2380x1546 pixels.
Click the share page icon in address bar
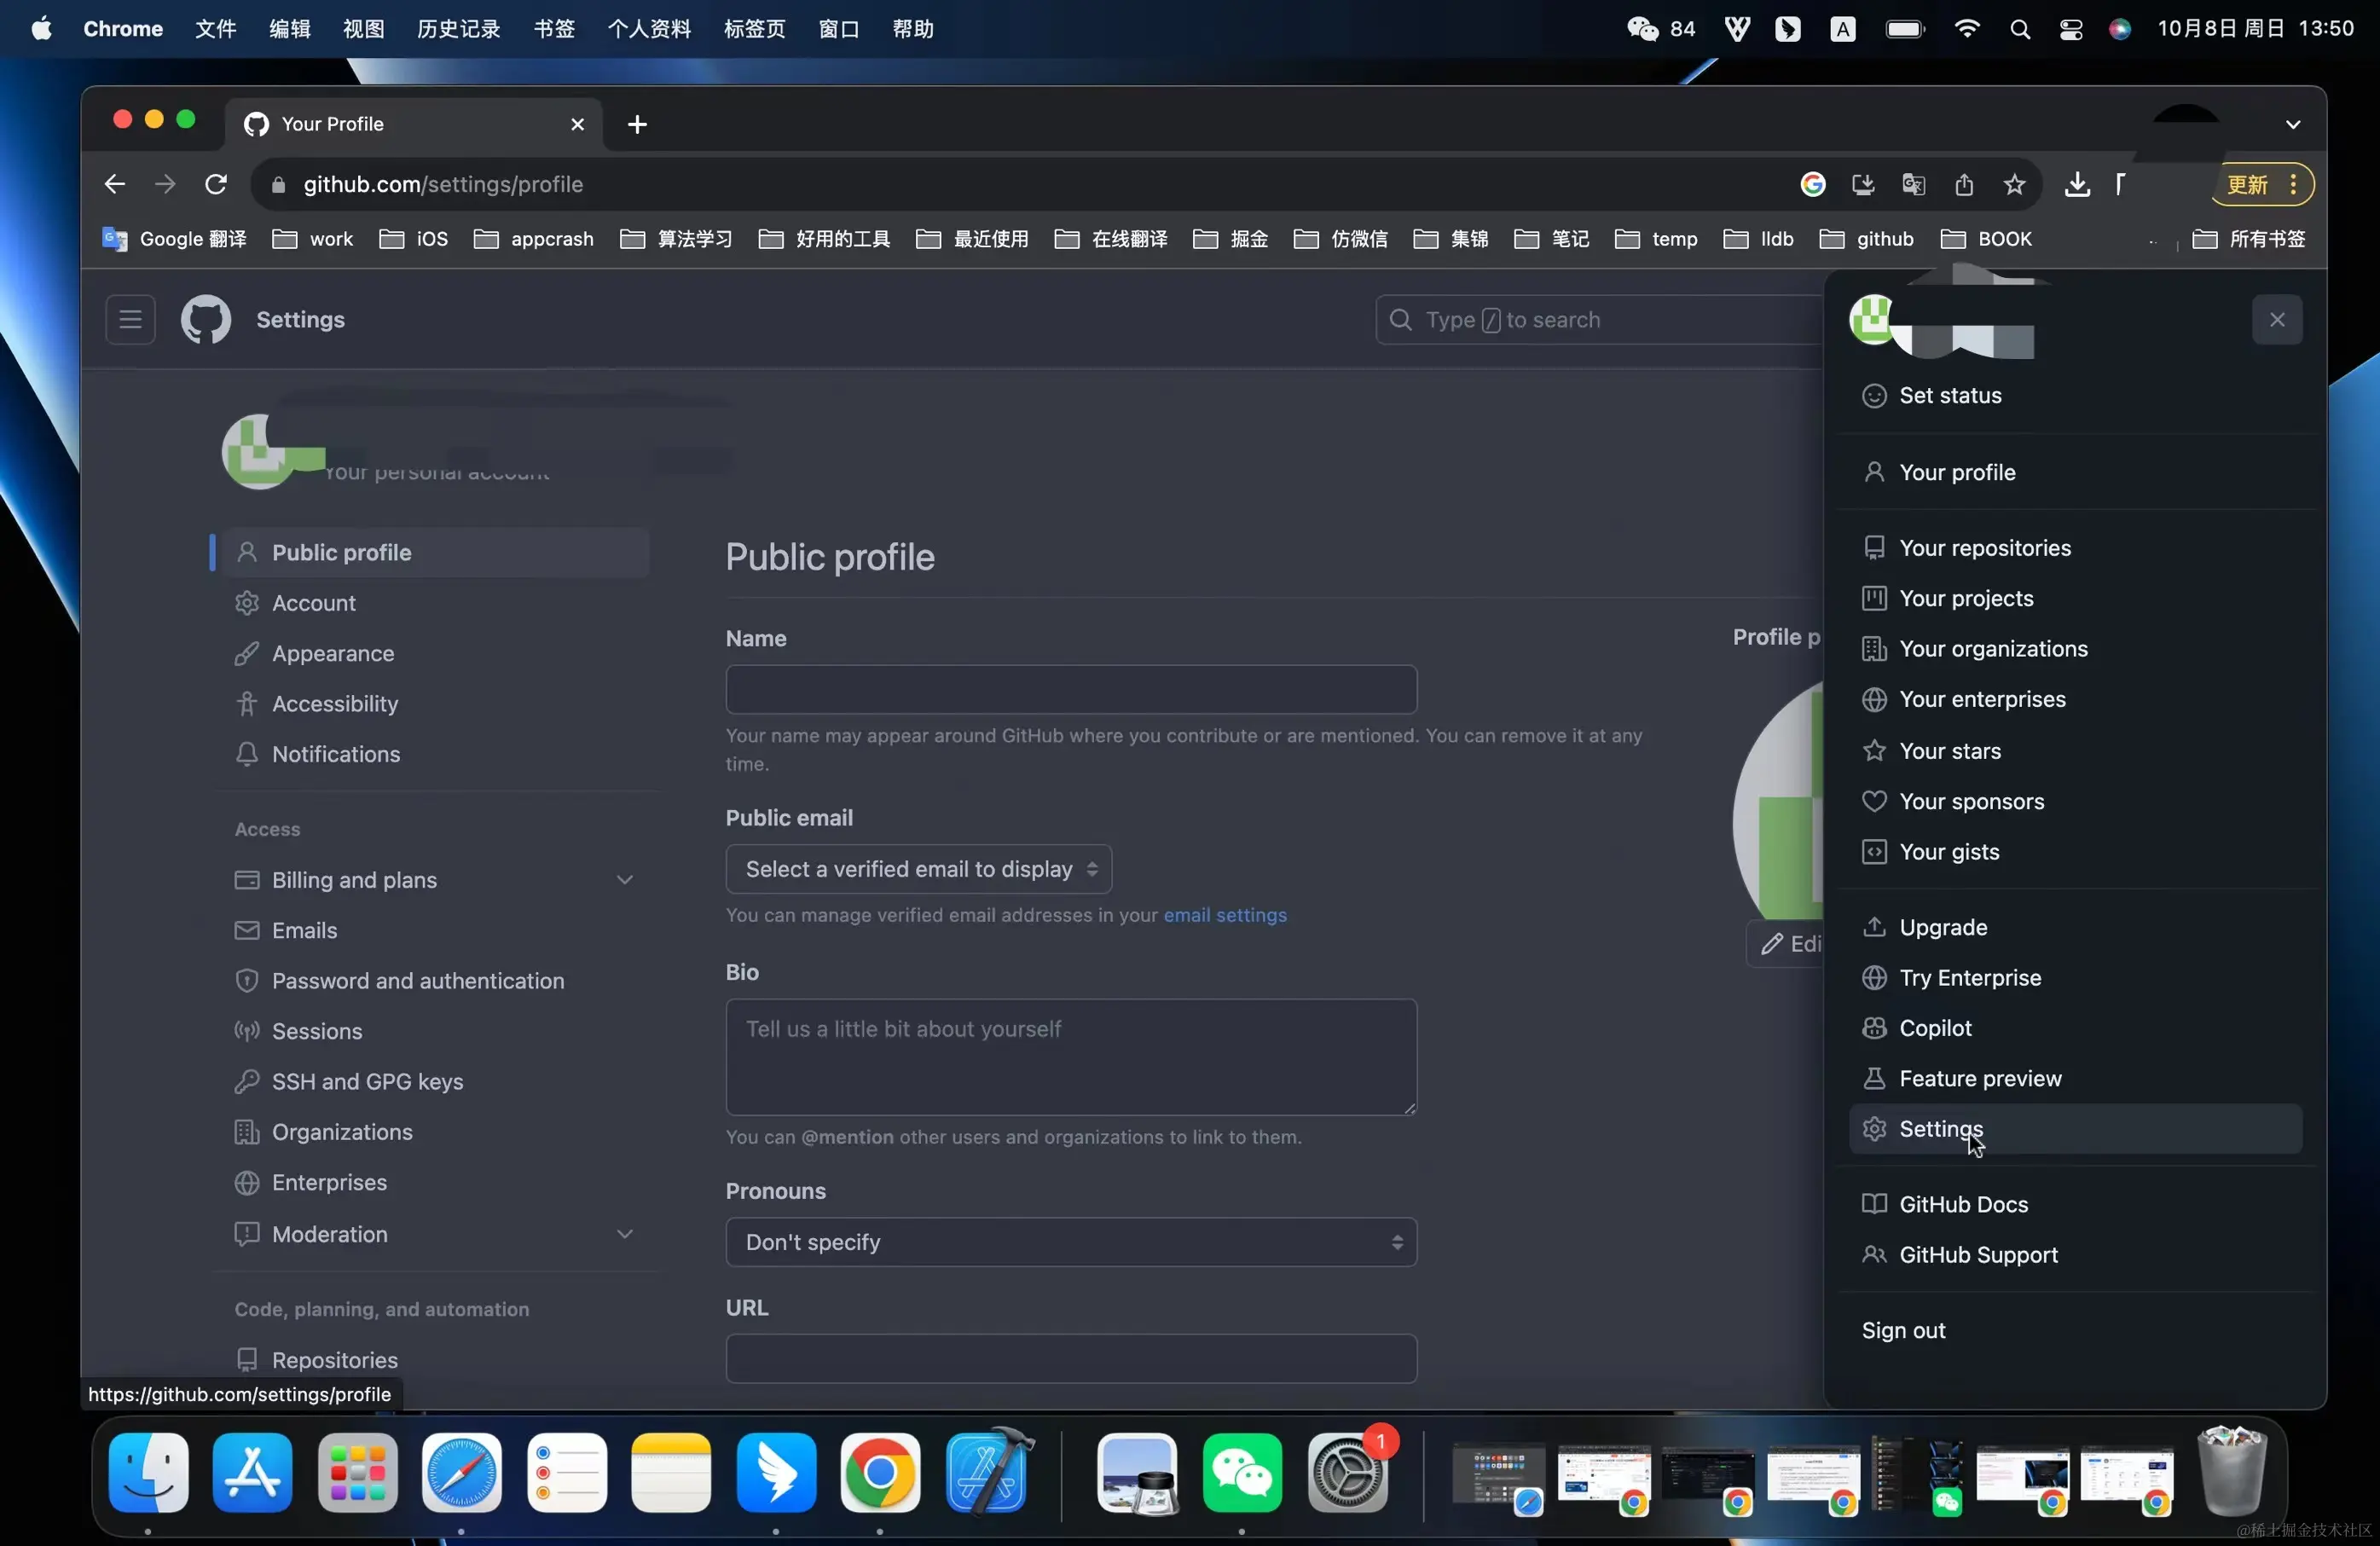pyautogui.click(x=1964, y=184)
